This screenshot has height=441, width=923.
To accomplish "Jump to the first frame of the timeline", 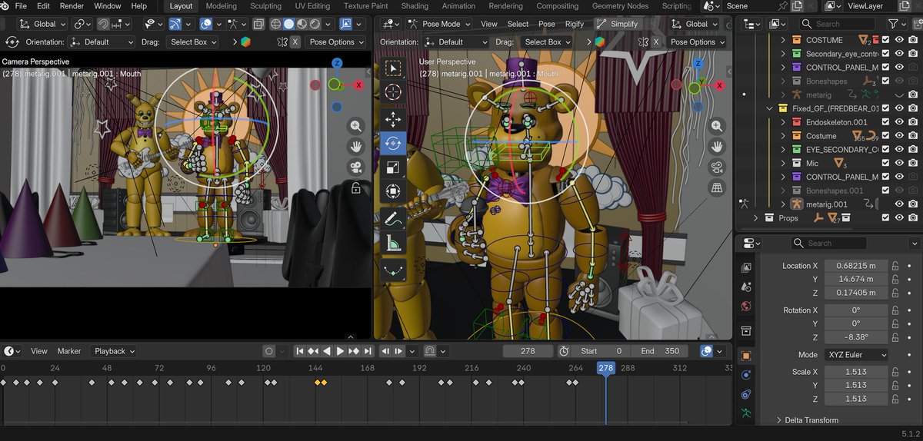I will 300,351.
